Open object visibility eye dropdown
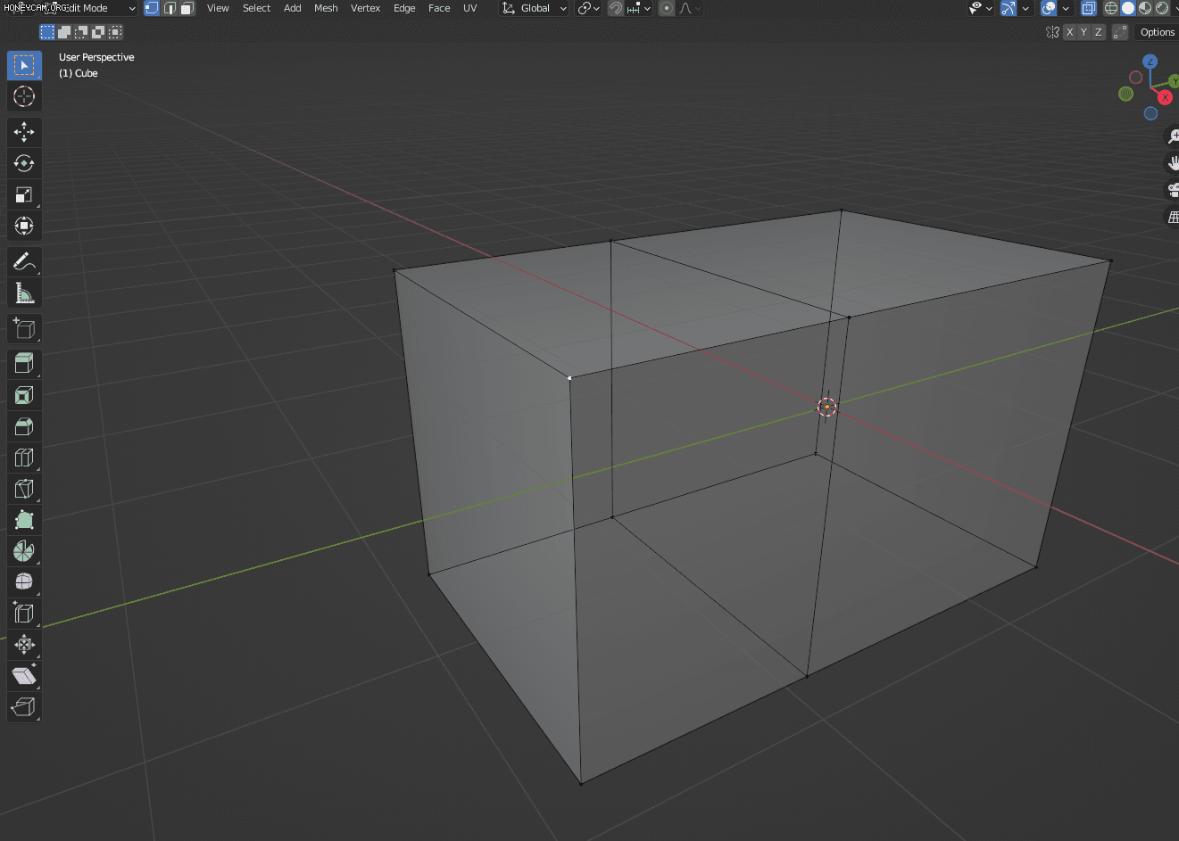 pyautogui.click(x=981, y=8)
